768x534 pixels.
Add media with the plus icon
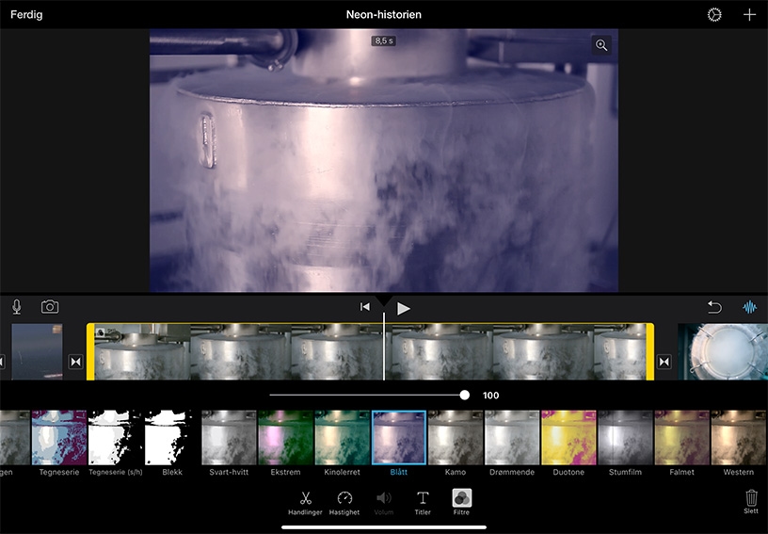click(749, 15)
